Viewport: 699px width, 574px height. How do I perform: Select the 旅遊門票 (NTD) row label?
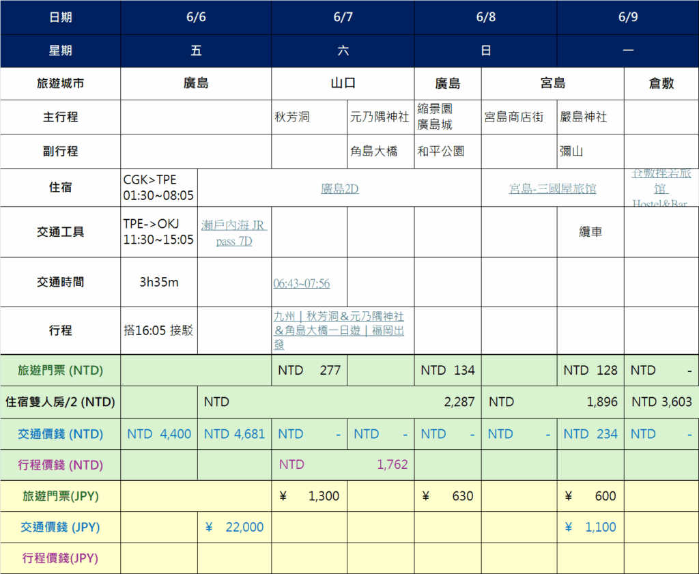[x=61, y=371]
